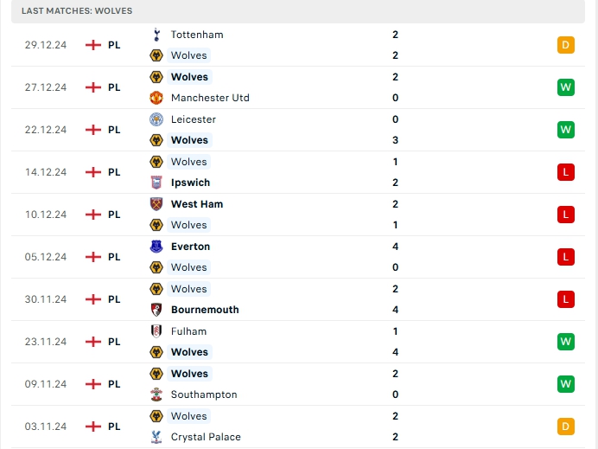Select the PL league label on 29.12.24
The width and height of the screenshot is (598, 449).
click(x=114, y=45)
